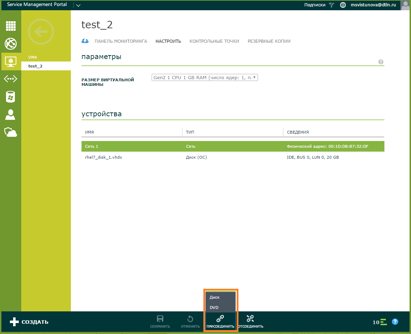The image size is (411, 334).
Task: Click the subscriptions filter funnel icon
Action: [332, 5]
